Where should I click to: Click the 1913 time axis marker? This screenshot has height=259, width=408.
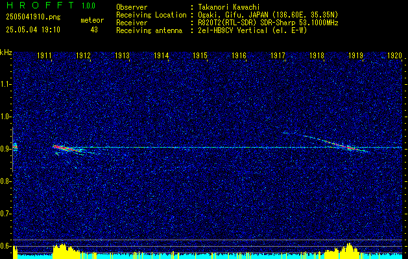pos(123,55)
